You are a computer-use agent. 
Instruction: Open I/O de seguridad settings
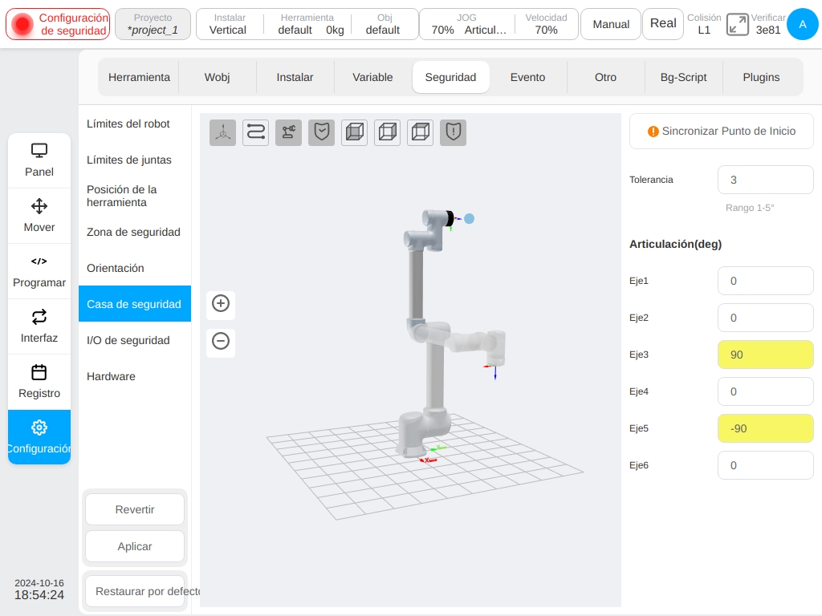click(135, 340)
